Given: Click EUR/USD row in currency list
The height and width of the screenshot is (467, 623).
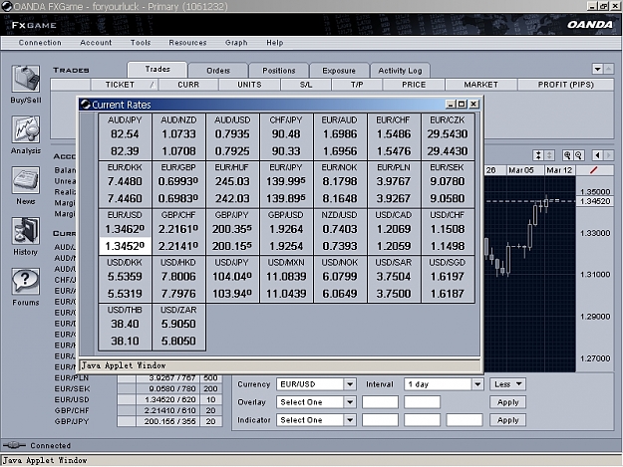Looking at the screenshot, I should click(x=137, y=399).
